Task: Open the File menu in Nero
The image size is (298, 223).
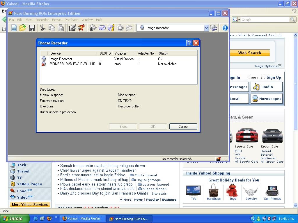Action: [11, 20]
